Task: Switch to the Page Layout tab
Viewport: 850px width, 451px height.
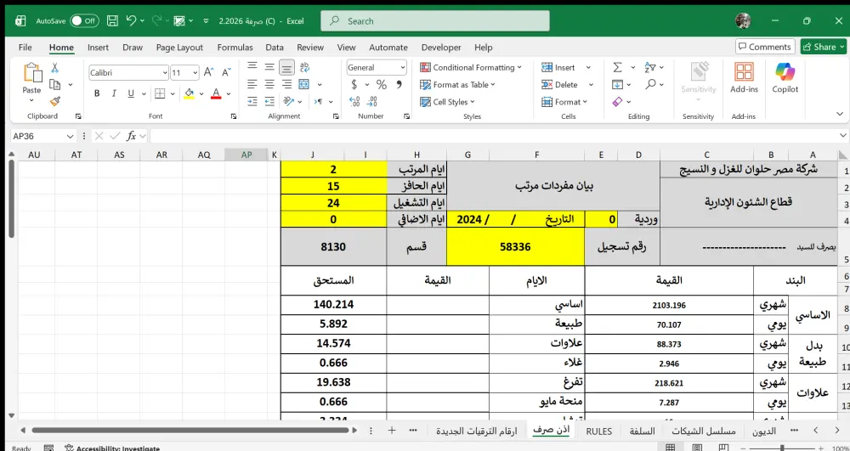Action: pos(179,47)
